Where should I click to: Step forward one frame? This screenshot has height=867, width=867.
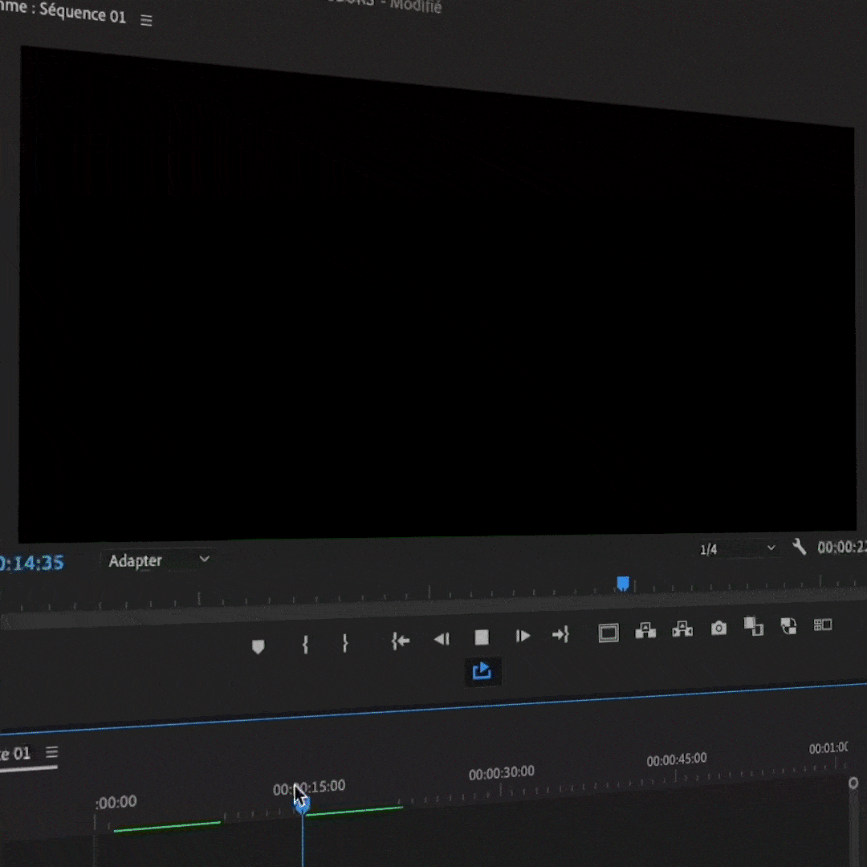[x=523, y=636]
